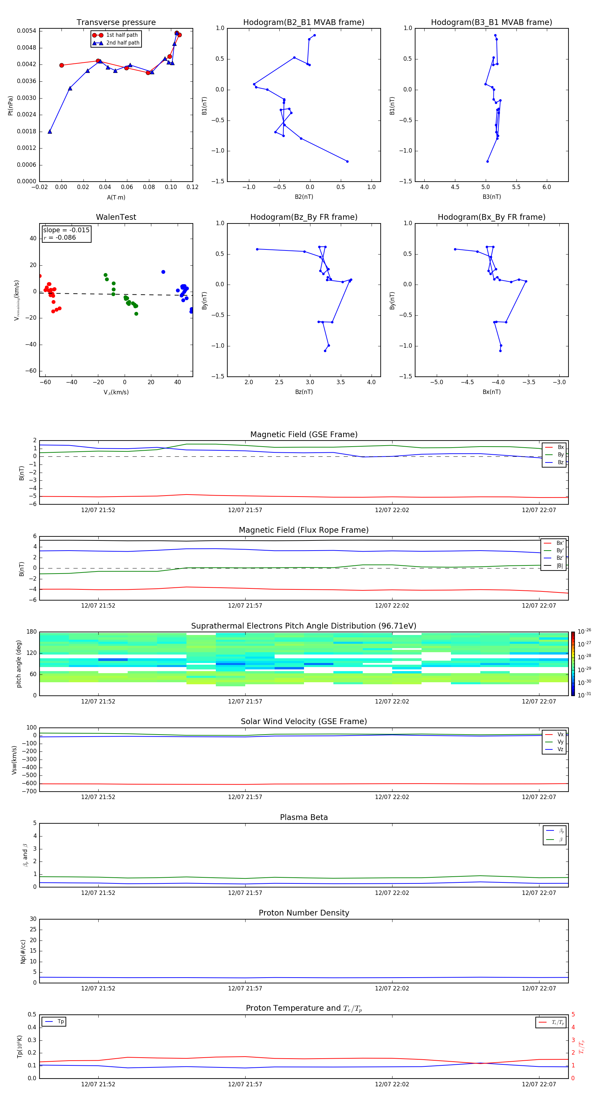Click '12/07 21:57' tick under GSE field panel

(x=245, y=510)
